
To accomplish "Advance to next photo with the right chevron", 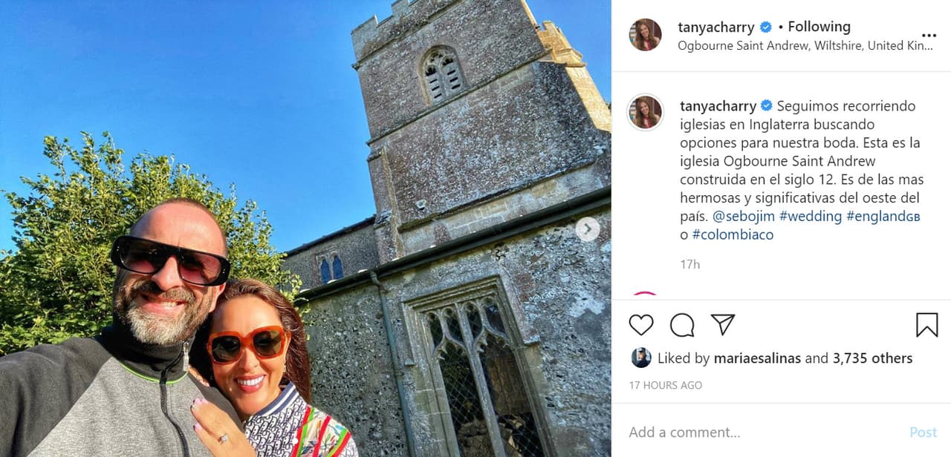I will point(588,230).
